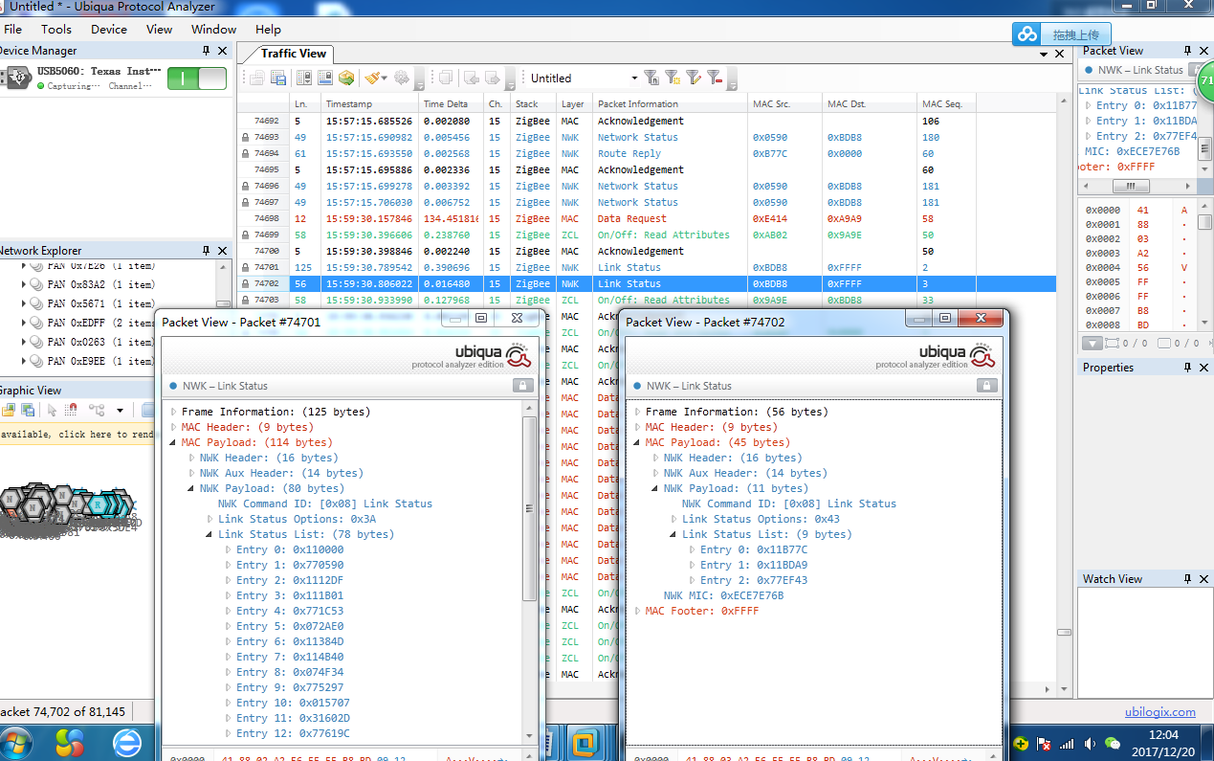
Task: Open the broom clear dropdown arrow
Action: (x=385, y=78)
